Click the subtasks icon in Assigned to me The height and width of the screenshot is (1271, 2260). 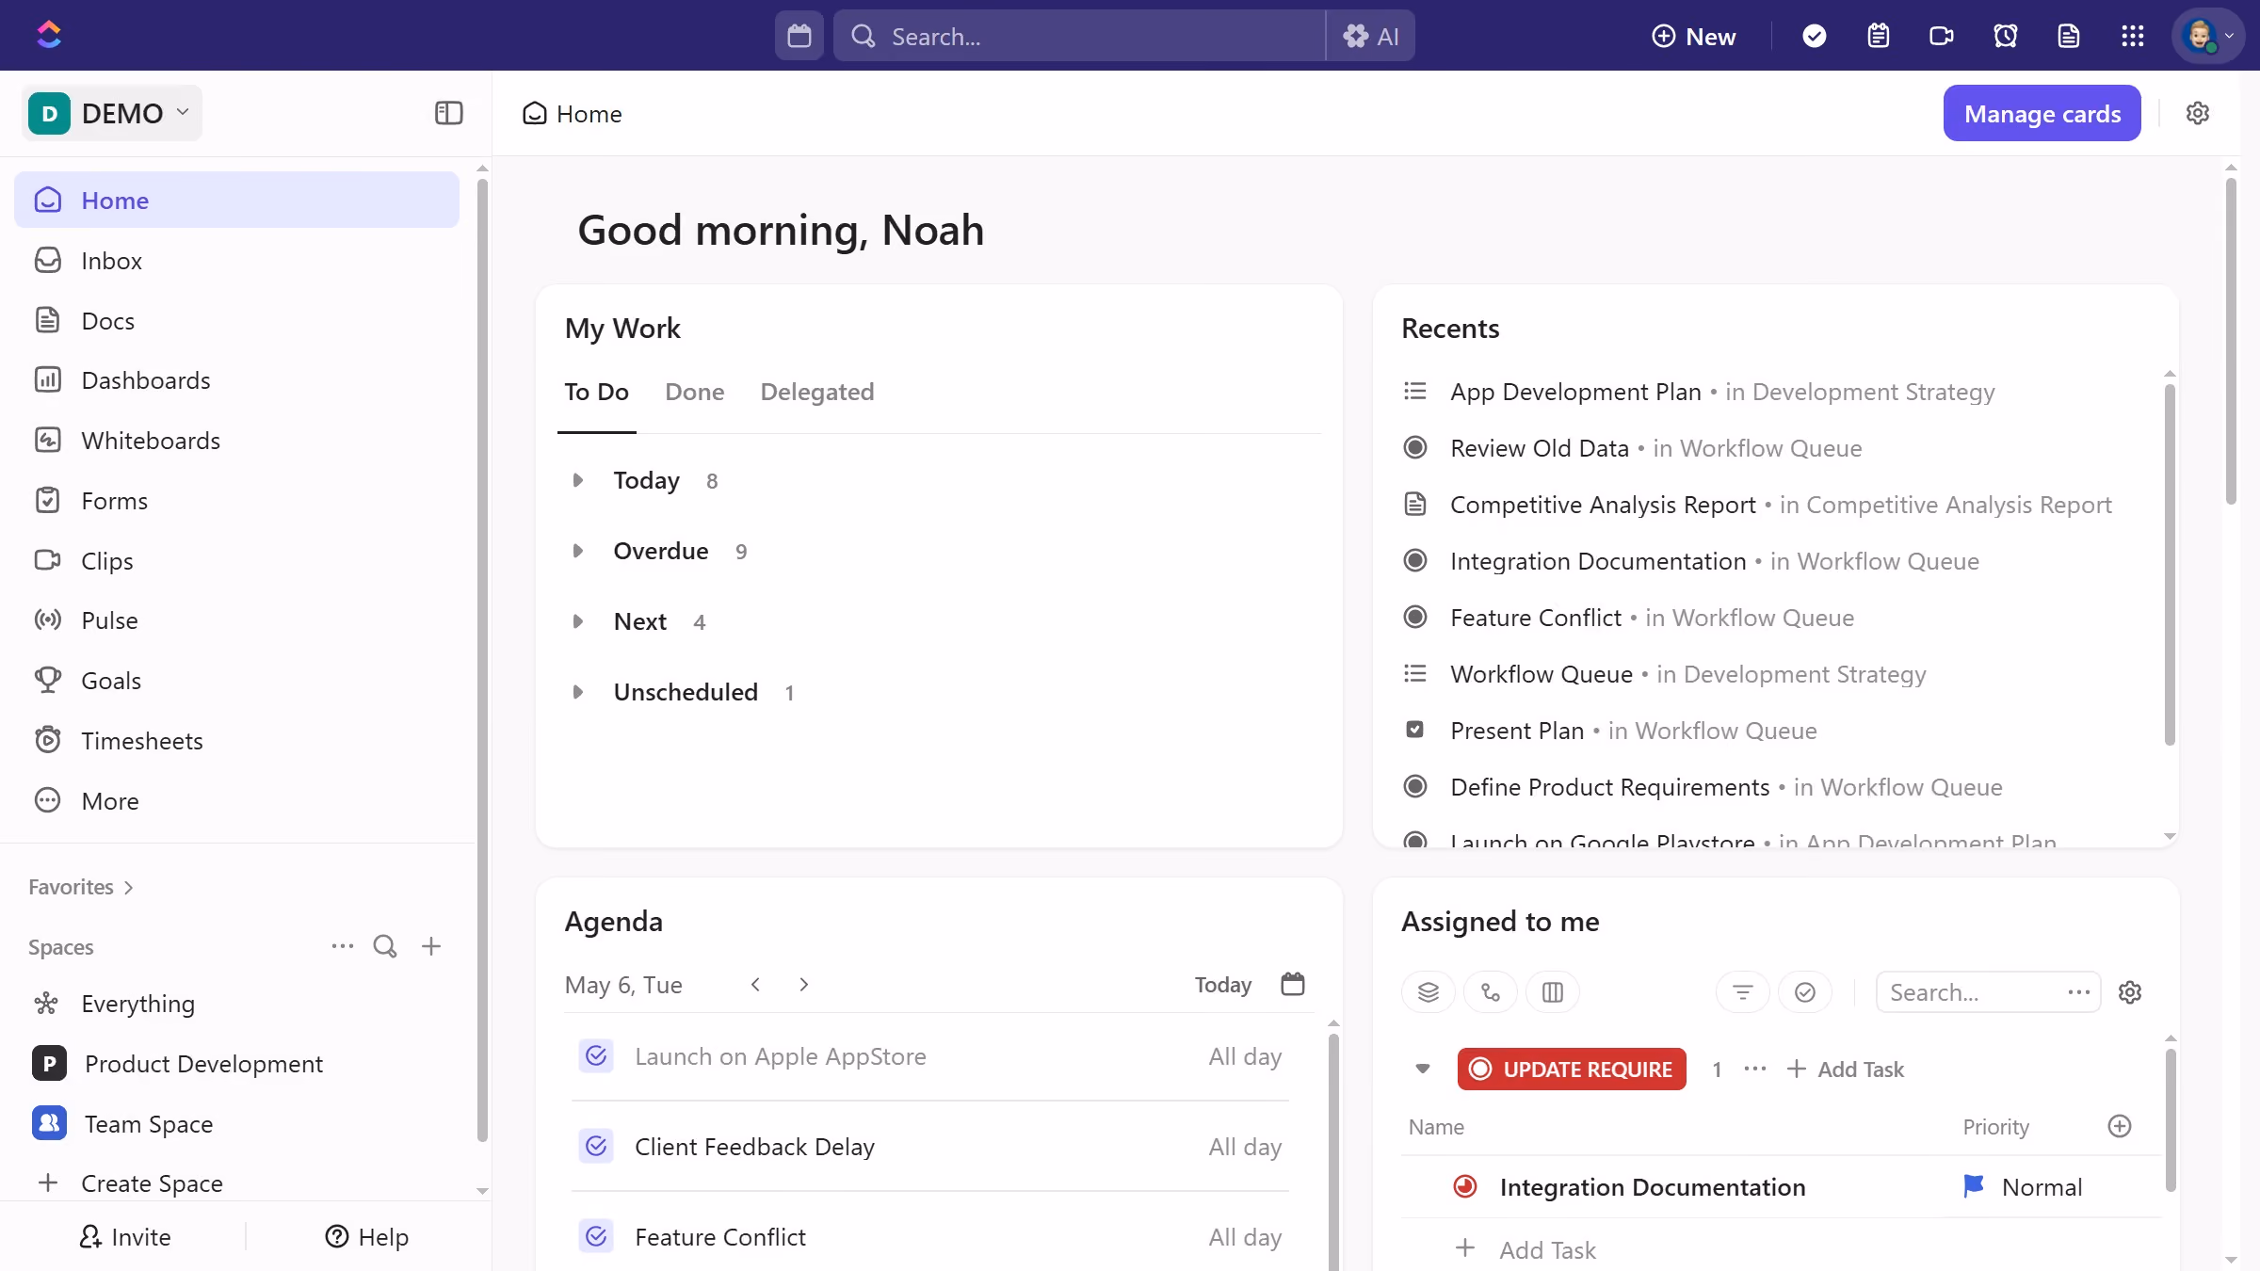click(1491, 992)
